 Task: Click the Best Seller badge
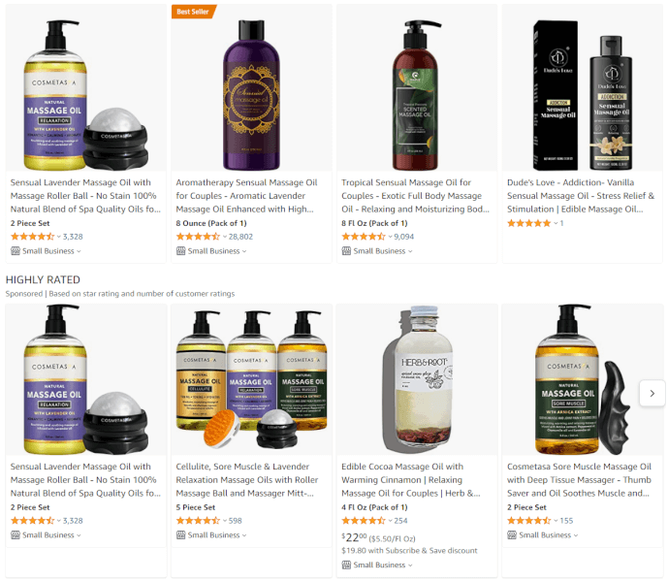click(x=193, y=12)
